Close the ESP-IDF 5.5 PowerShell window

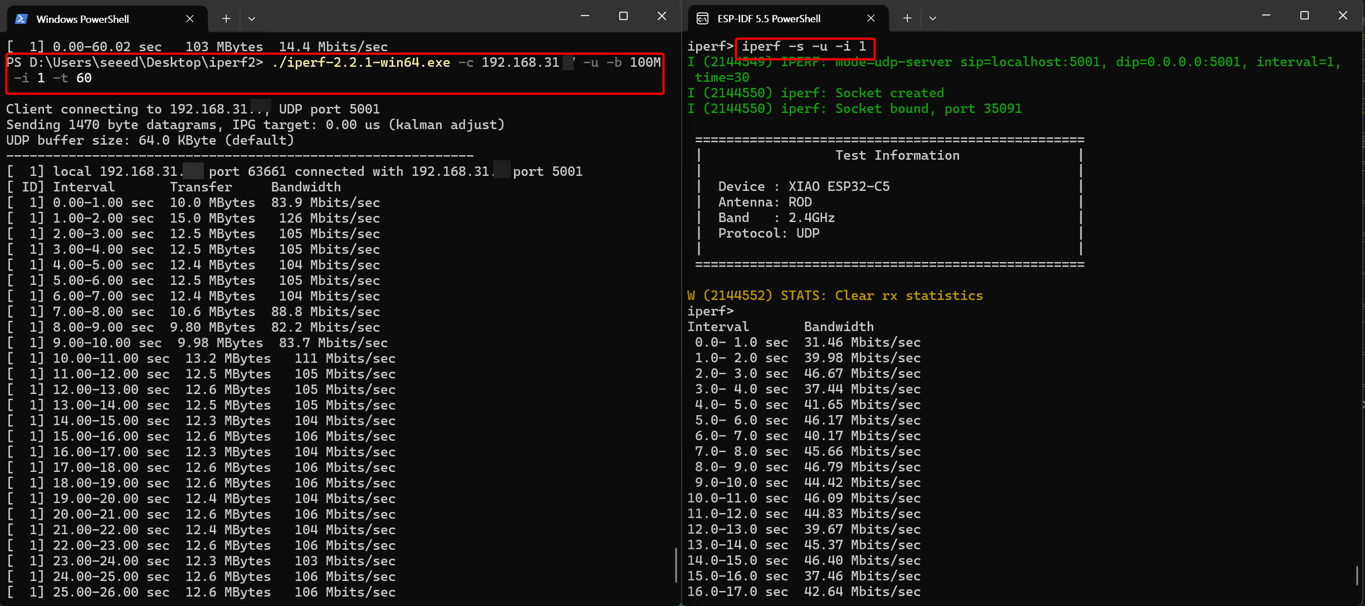tap(1343, 16)
